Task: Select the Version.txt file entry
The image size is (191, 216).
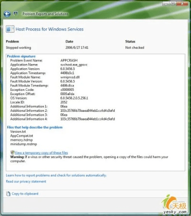Action: point(18,131)
